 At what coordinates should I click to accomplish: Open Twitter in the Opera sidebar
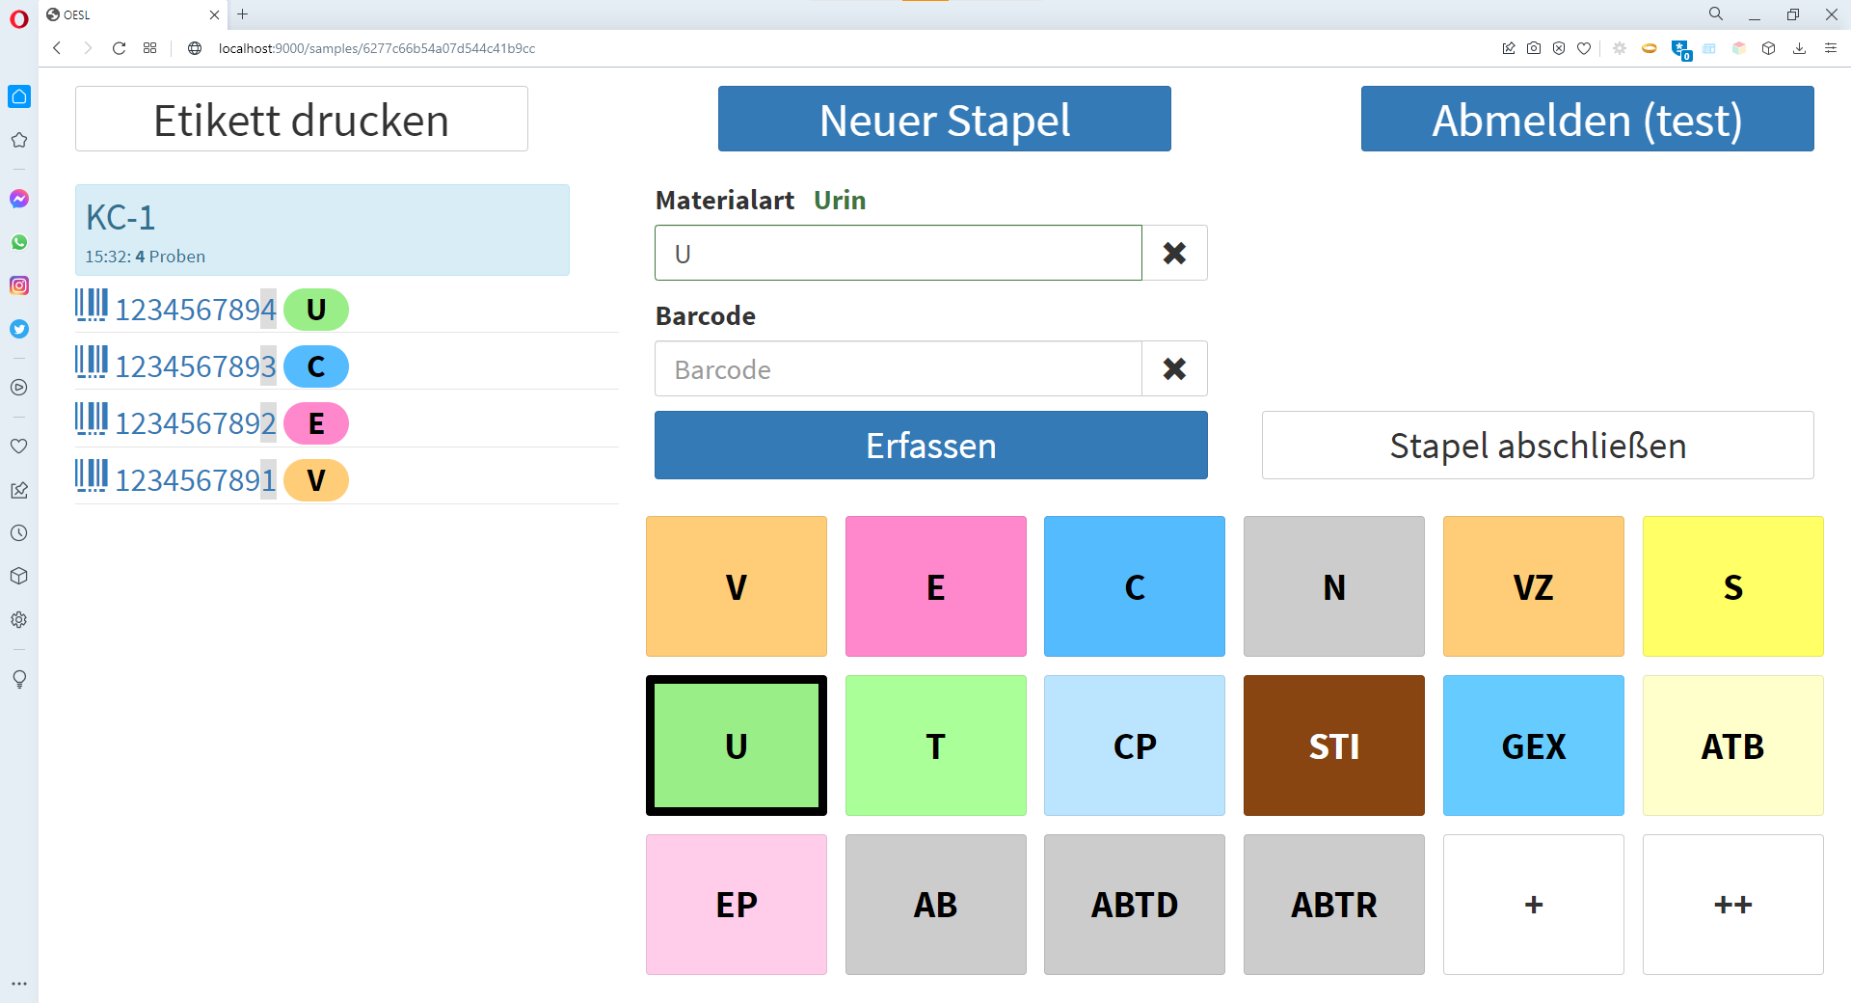click(x=19, y=329)
